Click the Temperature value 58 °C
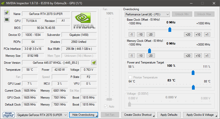The image size is (220, 119). (30, 70)
